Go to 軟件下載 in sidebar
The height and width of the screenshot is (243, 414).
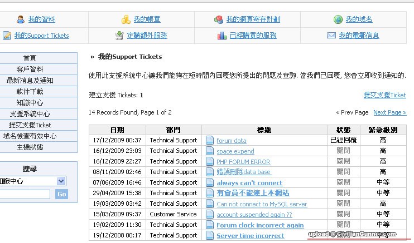[x=30, y=92]
